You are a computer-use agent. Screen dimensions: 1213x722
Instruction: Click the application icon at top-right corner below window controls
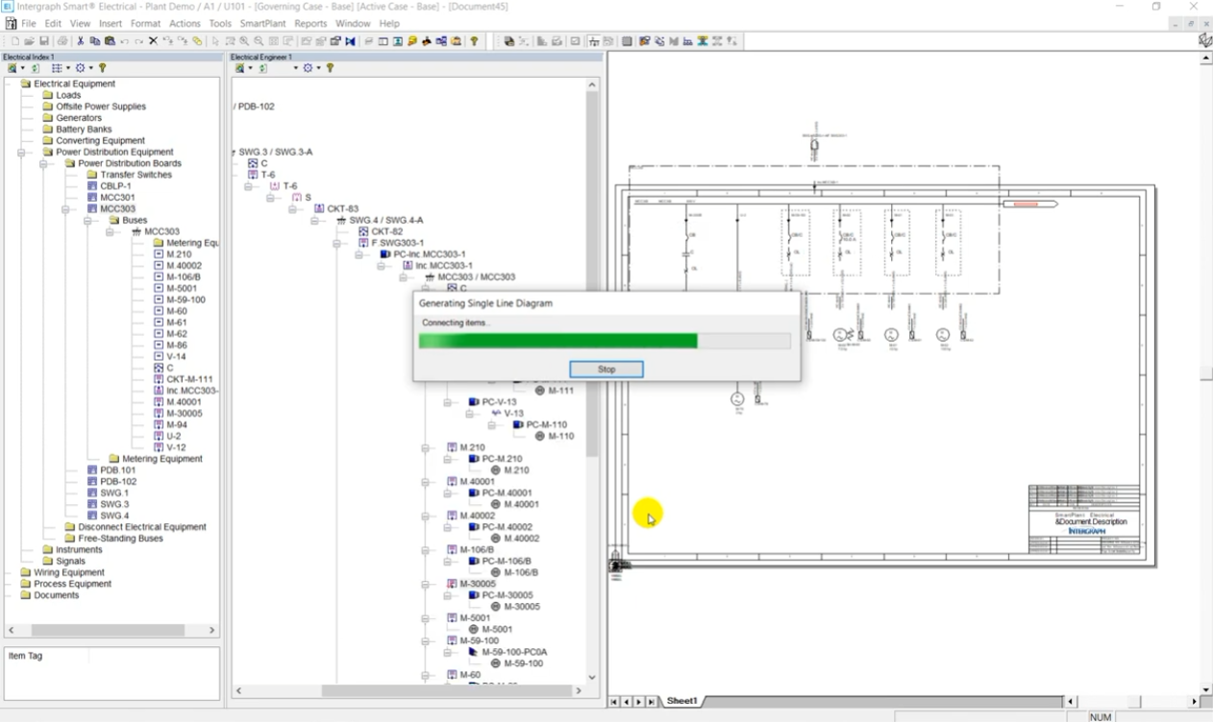tap(1204, 40)
